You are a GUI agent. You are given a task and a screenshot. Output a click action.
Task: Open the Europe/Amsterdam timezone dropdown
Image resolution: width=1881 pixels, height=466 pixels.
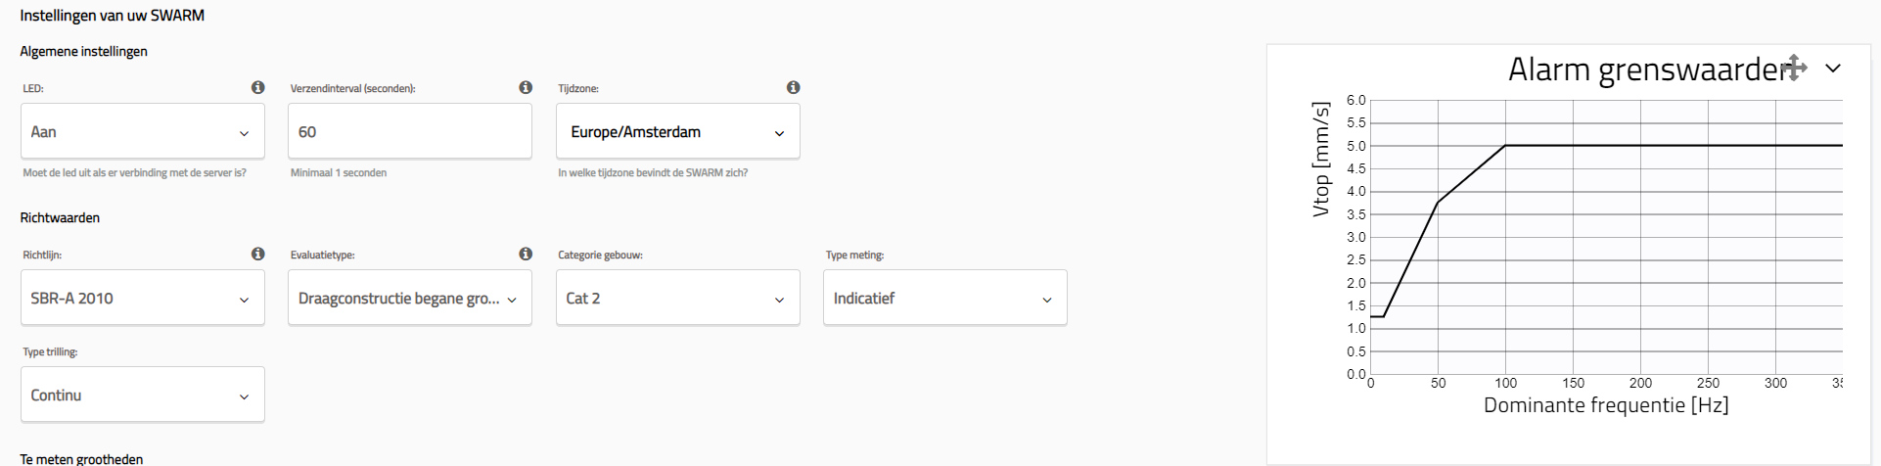pyautogui.click(x=677, y=132)
